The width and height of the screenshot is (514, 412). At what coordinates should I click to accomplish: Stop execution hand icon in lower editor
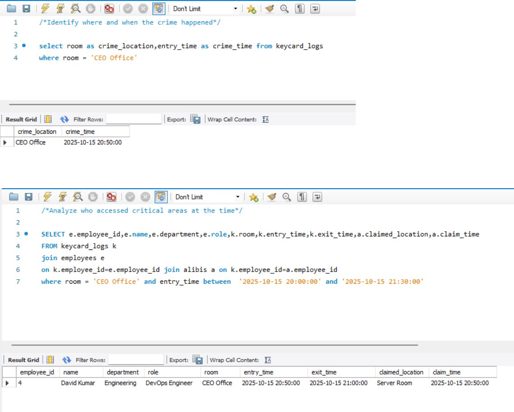[93, 197]
